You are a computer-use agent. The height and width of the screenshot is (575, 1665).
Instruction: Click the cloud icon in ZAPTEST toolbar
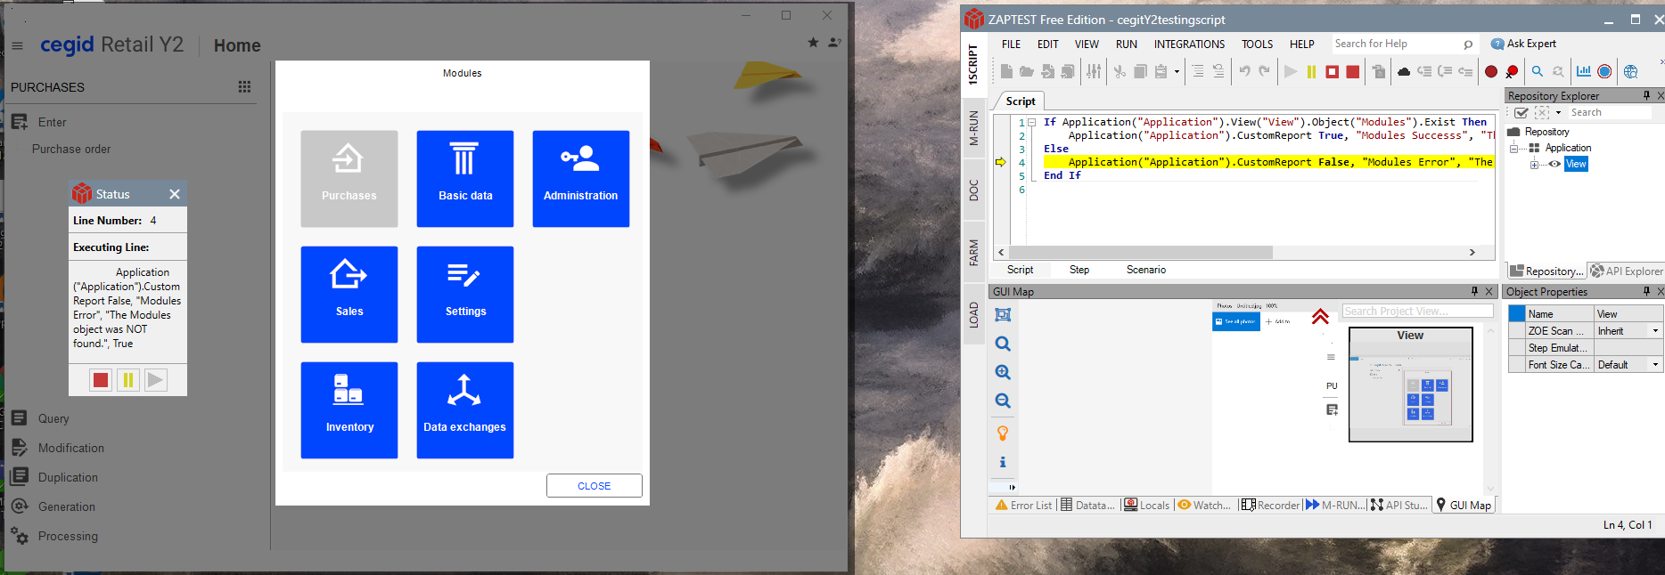pyautogui.click(x=1404, y=72)
